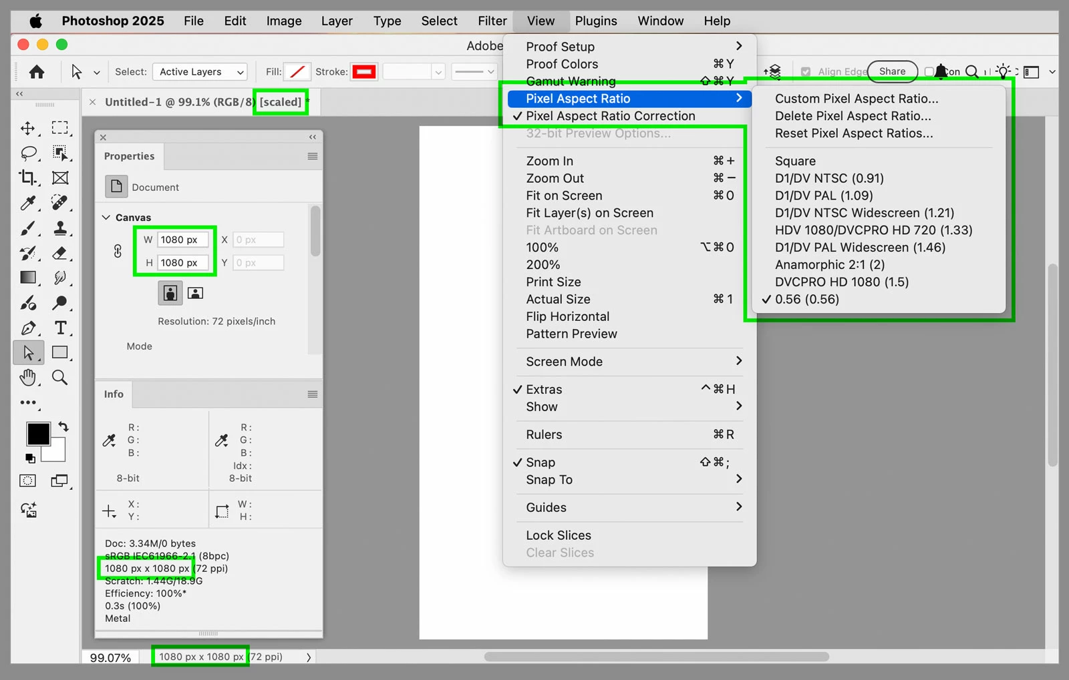Select the Type tool

point(60,328)
